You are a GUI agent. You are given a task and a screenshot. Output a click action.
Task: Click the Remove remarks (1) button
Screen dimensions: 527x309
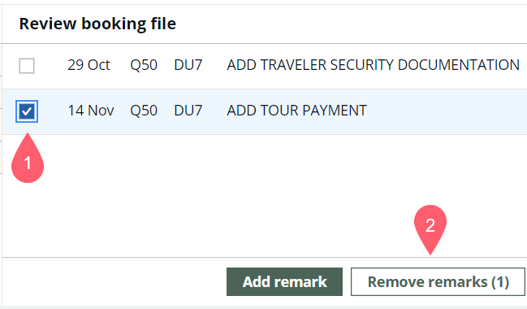pos(438,281)
